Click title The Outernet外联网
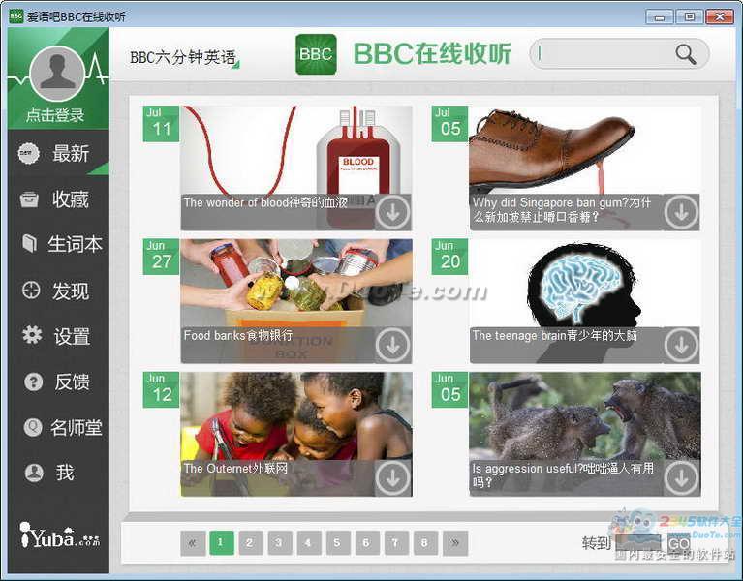 coord(235,469)
